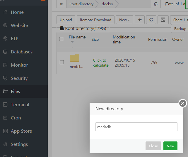Refresh the directory using the path bar icon
188x157 pixels.
pos(155,4)
